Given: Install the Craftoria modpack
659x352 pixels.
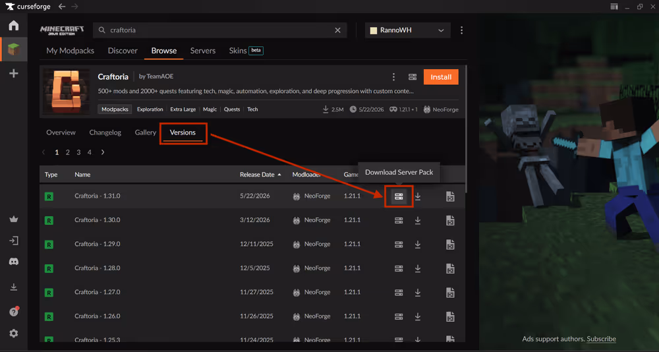Looking at the screenshot, I should pos(441,77).
